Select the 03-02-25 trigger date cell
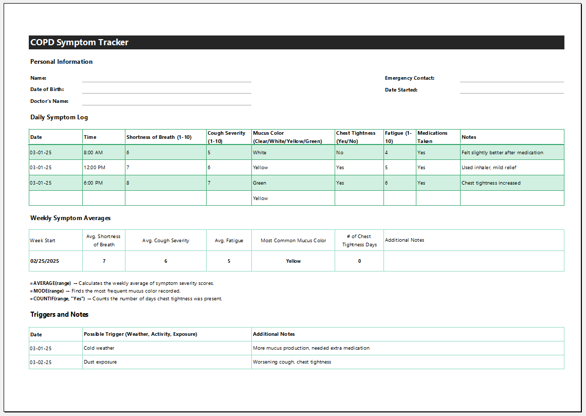Screen dimensions: 586x416 click(56, 362)
